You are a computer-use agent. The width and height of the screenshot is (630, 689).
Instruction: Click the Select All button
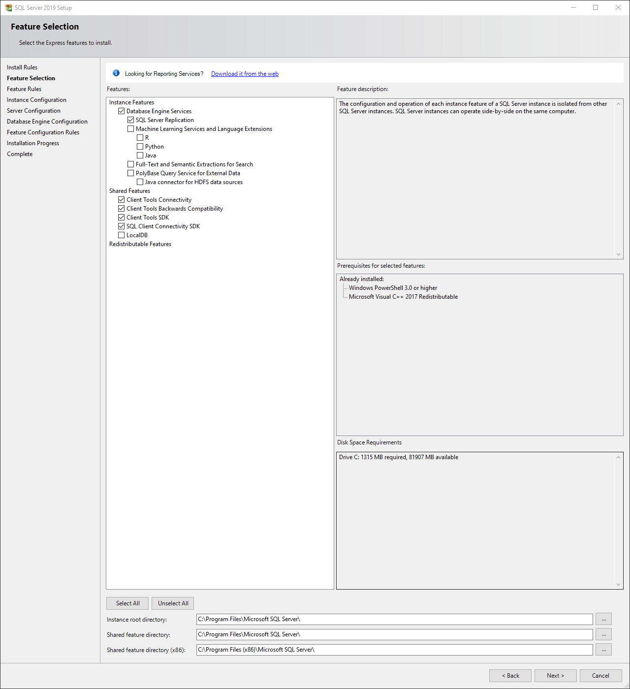coord(127,603)
